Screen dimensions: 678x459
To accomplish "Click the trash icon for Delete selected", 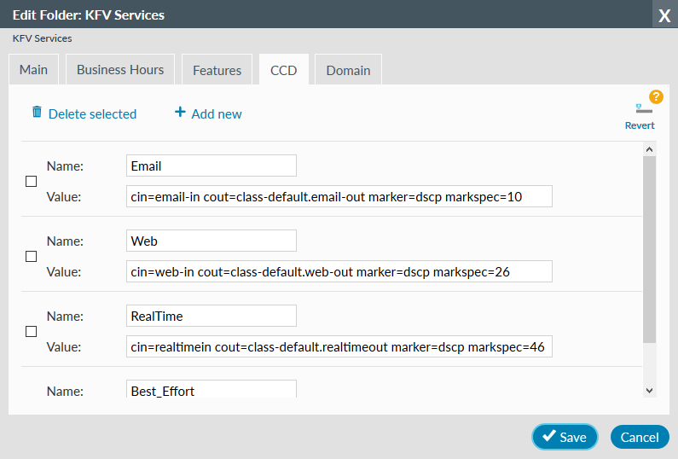I will 37,113.
